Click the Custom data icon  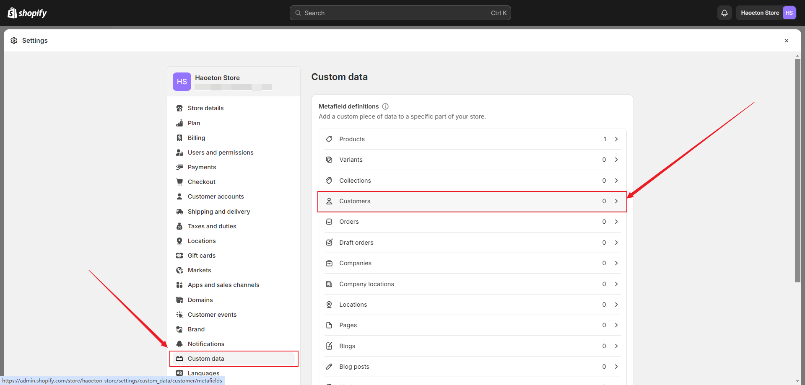[179, 359]
